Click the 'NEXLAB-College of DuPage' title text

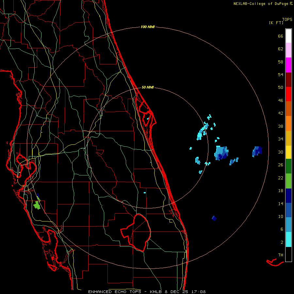[x=261, y=4]
